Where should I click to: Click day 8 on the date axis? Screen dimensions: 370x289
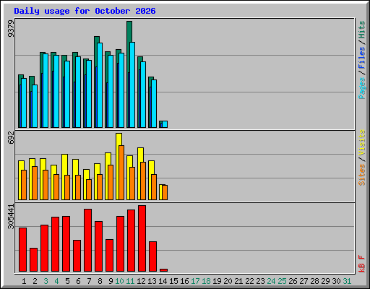pyautogui.click(x=100, y=281)
